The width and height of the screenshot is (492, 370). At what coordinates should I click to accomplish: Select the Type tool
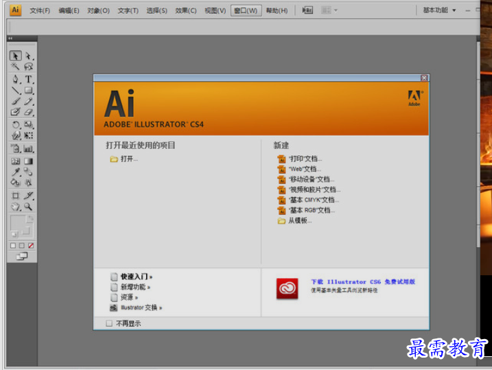[29, 79]
